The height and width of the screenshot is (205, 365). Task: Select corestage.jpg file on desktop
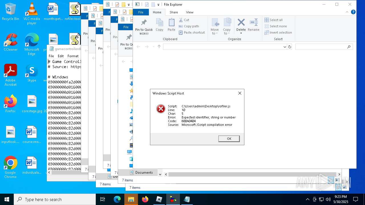[x=32, y=104]
